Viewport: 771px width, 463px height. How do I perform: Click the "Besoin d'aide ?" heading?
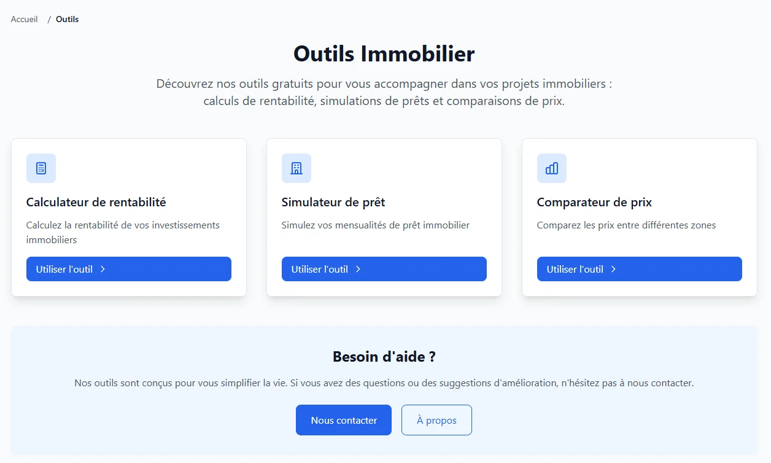(x=384, y=356)
